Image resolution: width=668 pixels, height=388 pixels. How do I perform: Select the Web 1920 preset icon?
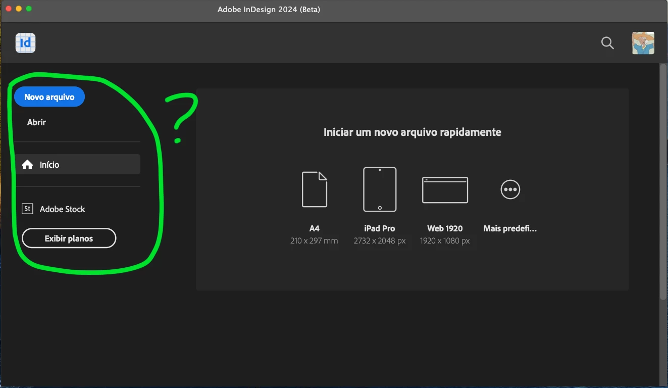click(x=445, y=190)
